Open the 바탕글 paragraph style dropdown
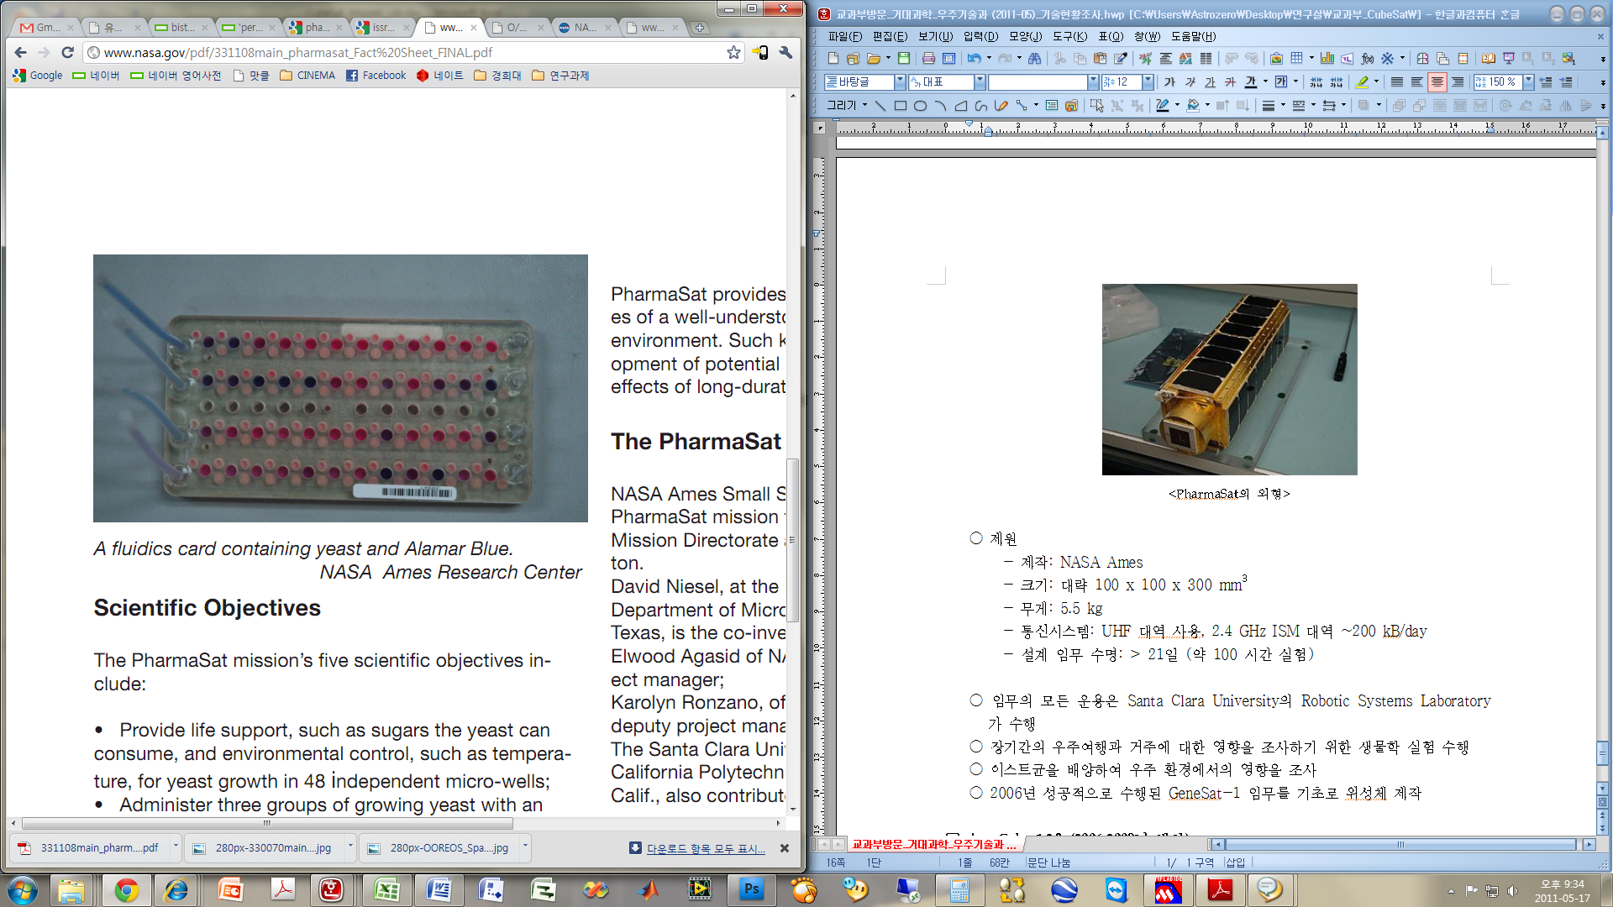1613x907 pixels. coord(900,82)
